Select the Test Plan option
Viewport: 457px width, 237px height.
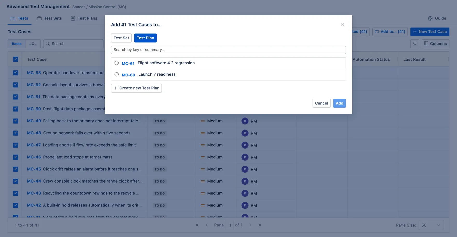tap(145, 38)
